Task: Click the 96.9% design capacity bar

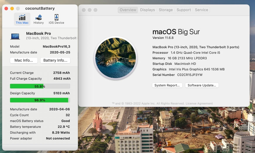Action: click(x=40, y=100)
